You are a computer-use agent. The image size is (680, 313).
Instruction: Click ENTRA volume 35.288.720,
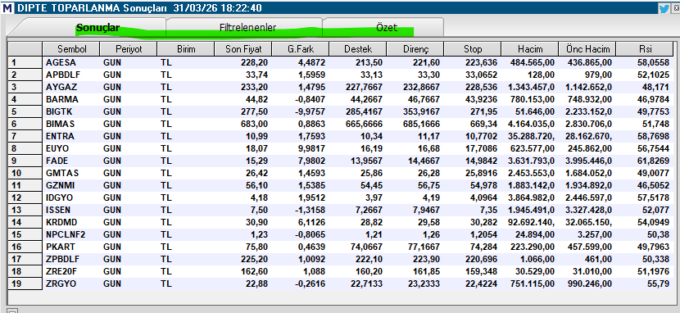tap(530, 136)
